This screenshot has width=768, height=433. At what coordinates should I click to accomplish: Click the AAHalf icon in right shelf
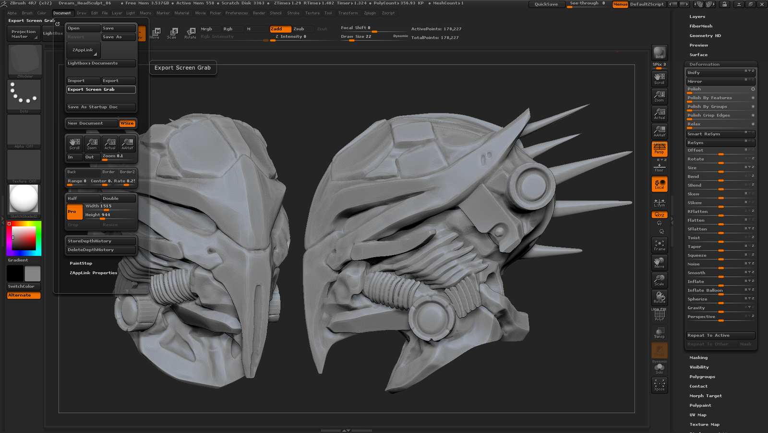[660, 131]
